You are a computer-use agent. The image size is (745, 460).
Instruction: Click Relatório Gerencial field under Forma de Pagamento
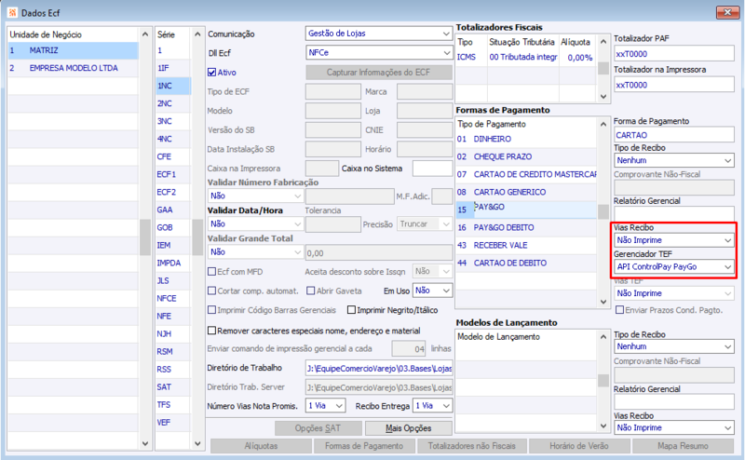point(673,214)
